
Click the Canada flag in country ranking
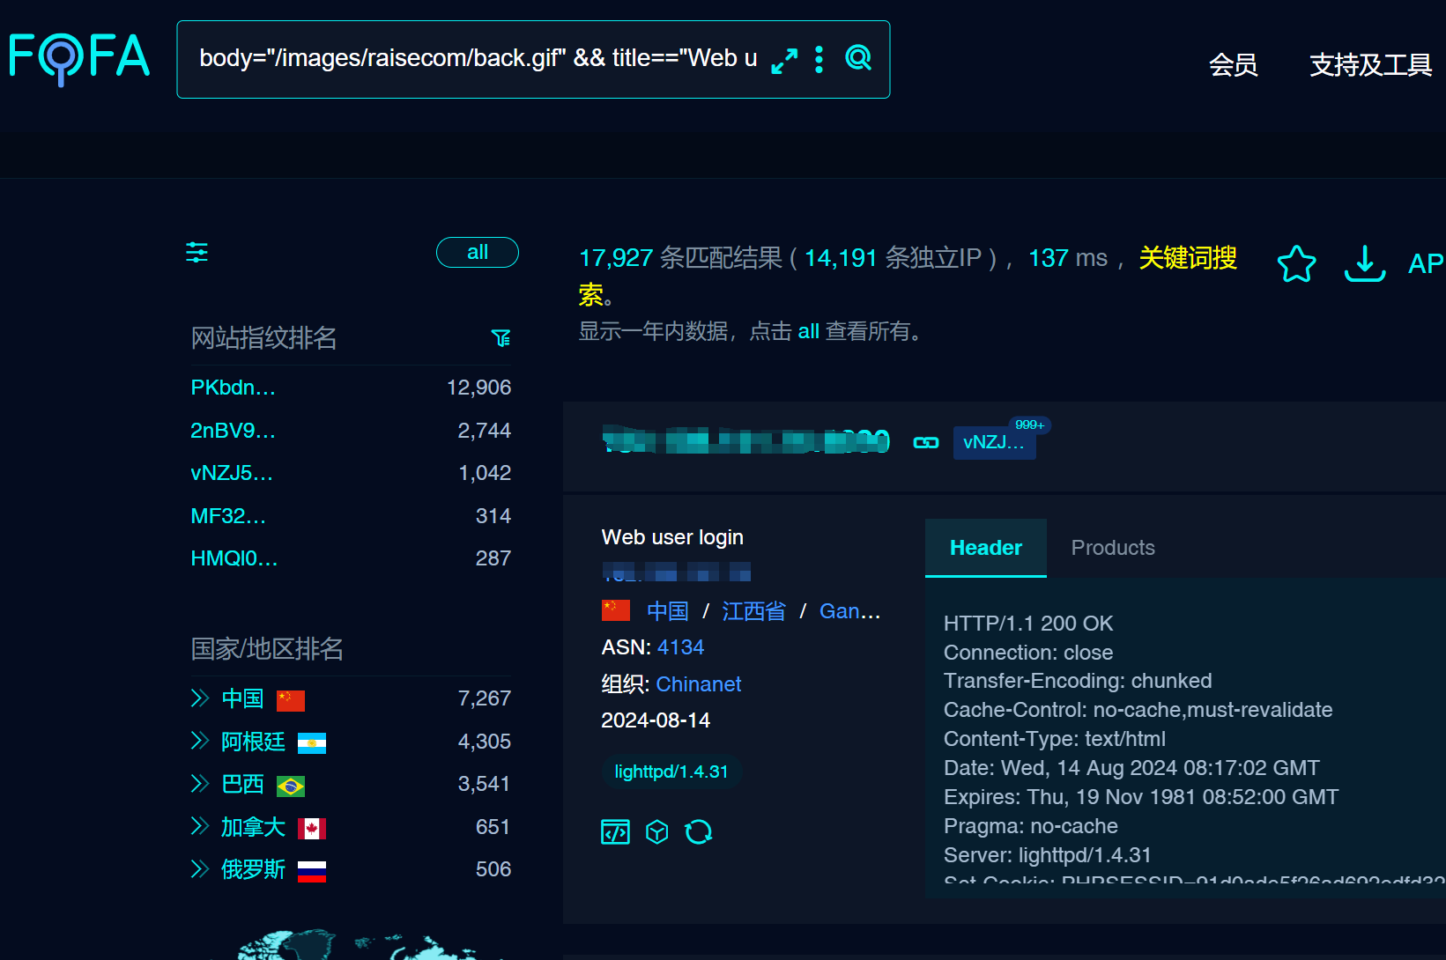click(312, 829)
